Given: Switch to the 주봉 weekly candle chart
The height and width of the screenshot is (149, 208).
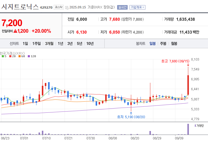Looking at the screenshot, I should [163, 43].
